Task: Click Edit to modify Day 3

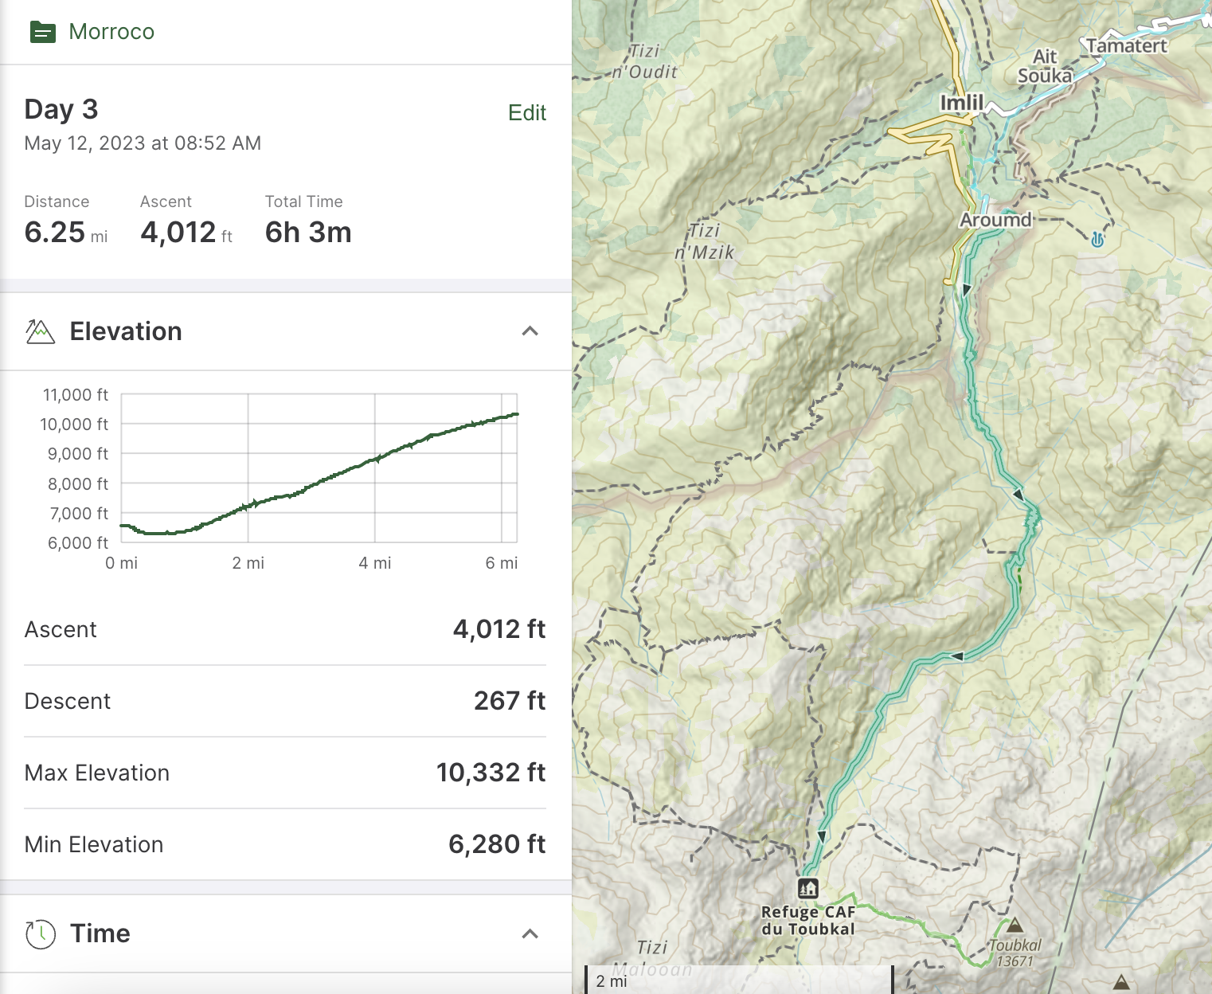Action: click(x=527, y=112)
